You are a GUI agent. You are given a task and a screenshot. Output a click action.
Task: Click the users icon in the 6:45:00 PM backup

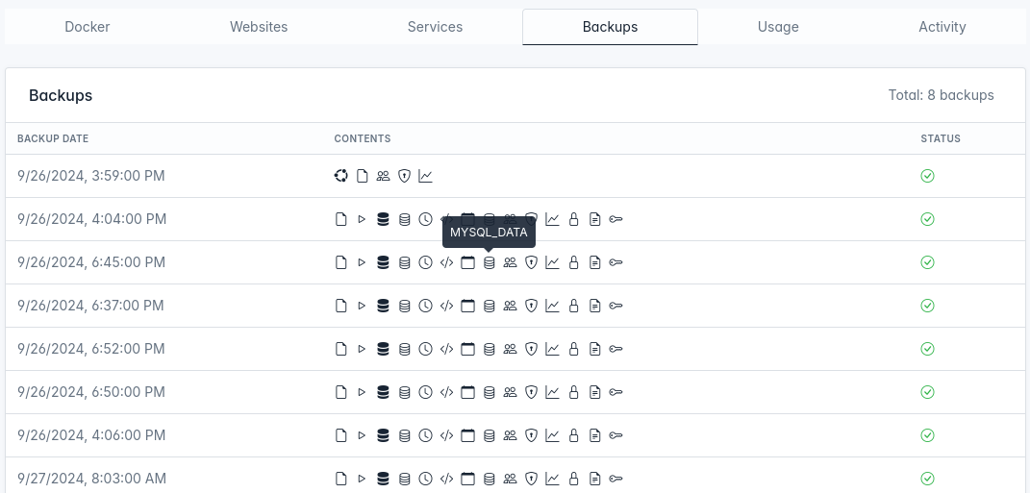tap(510, 262)
